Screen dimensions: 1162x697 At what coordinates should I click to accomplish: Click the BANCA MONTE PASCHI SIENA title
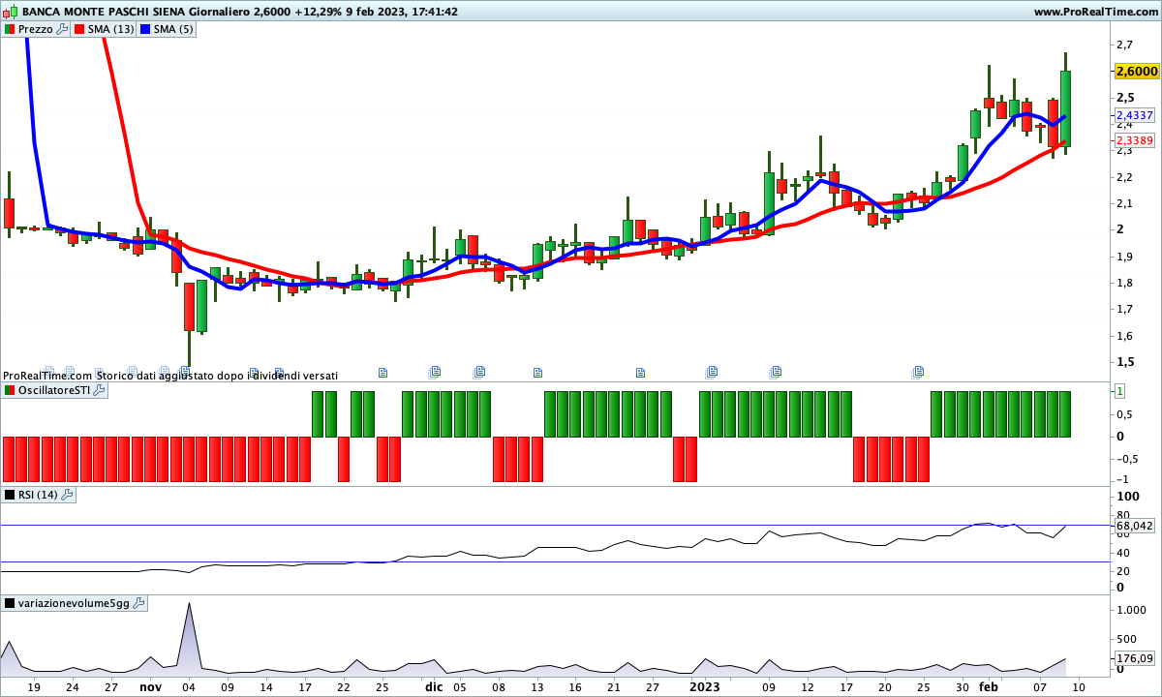pos(103,12)
